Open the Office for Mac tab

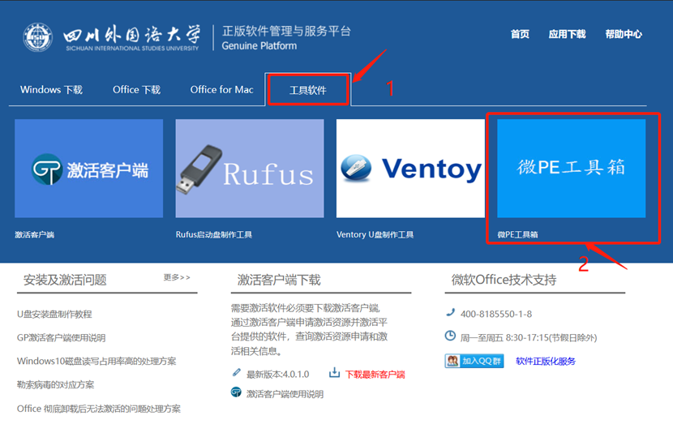[x=221, y=90]
